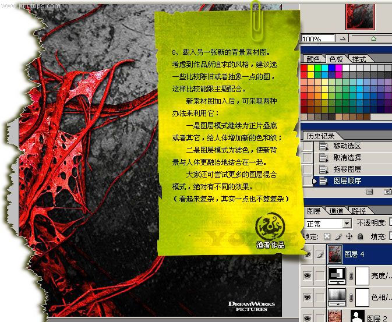Click the lock transparent pixels icon

pyautogui.click(x=327, y=236)
